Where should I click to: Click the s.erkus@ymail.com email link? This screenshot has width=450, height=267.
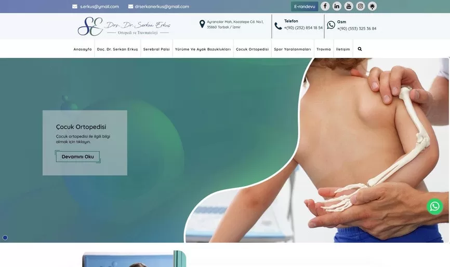[99, 7]
